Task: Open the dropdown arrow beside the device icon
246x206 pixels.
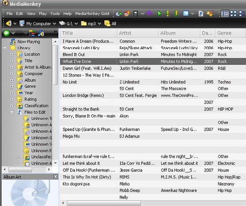Action: 142,14
